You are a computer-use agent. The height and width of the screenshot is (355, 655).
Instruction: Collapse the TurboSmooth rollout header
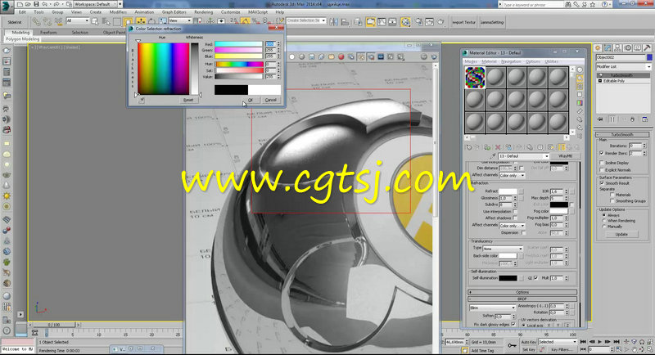(622, 134)
